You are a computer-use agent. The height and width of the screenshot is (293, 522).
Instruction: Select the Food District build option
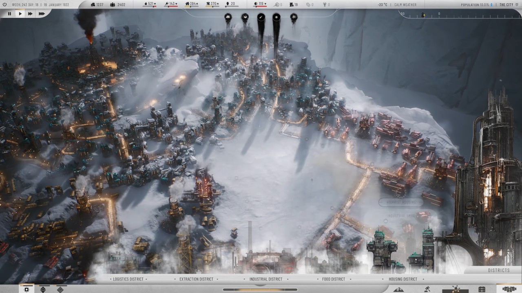point(333,279)
